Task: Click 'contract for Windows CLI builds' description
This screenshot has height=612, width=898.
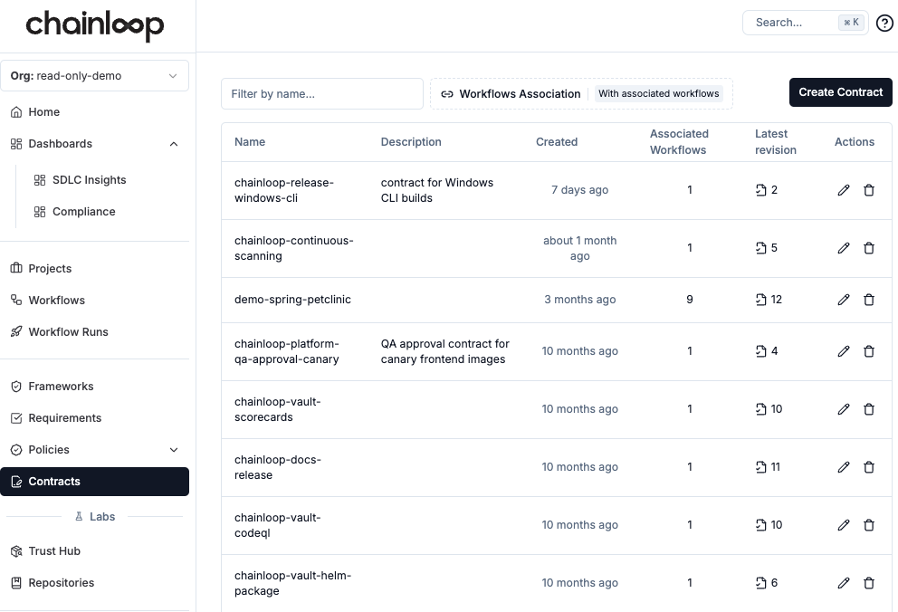Action: [x=436, y=190]
